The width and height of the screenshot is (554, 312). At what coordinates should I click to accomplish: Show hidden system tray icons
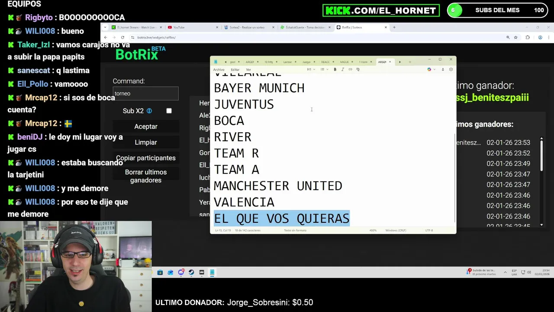505,272
